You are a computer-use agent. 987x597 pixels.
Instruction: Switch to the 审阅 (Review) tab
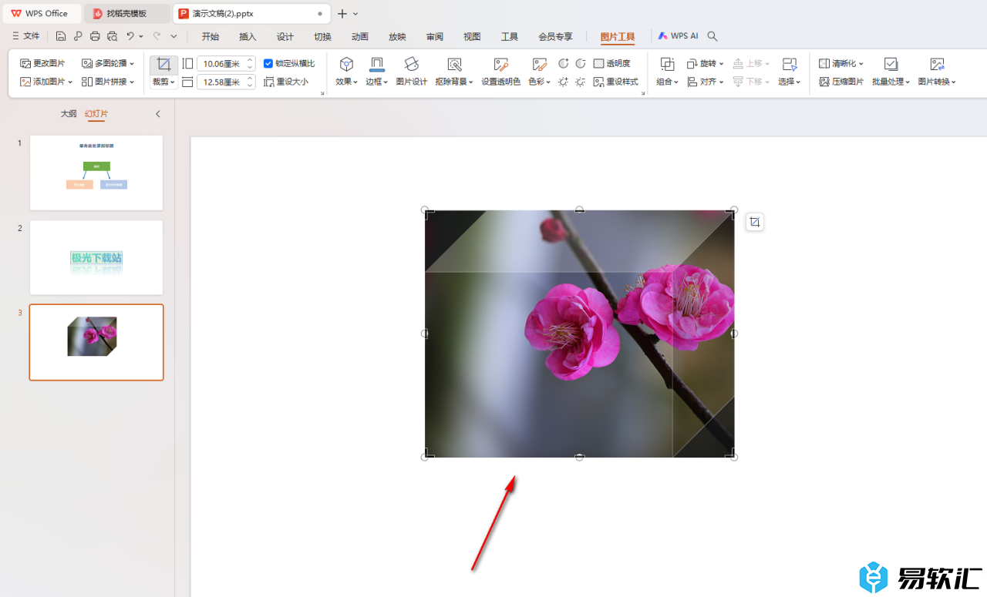(435, 36)
